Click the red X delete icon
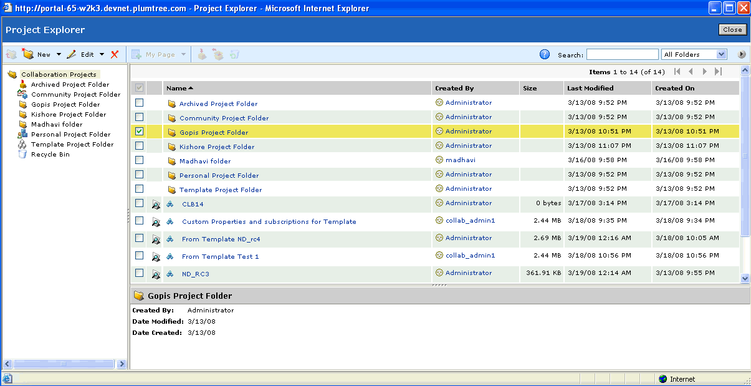Image resolution: width=751 pixels, height=386 pixels. 115,55
